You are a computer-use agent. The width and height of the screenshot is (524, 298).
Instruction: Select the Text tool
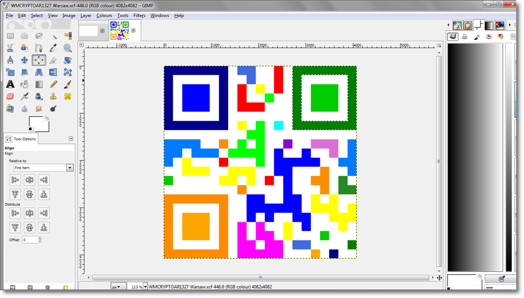(x=10, y=84)
